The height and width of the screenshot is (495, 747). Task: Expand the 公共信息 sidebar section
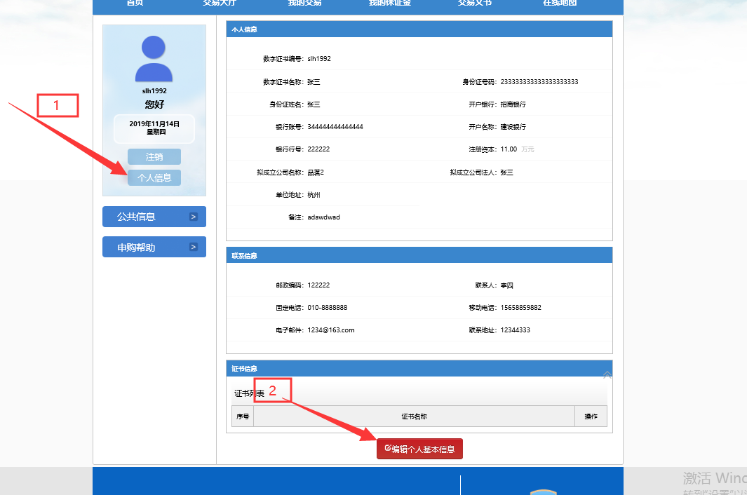click(146, 217)
